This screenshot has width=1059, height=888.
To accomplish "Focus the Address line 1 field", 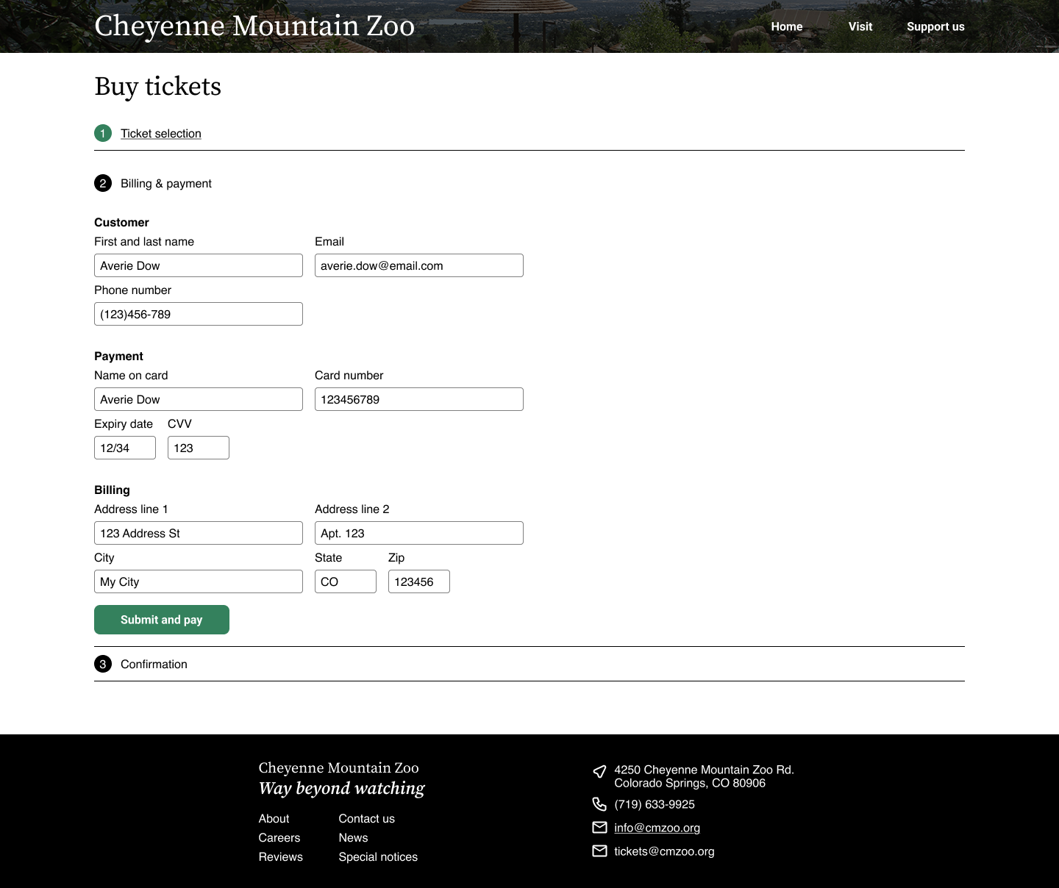I will [199, 533].
